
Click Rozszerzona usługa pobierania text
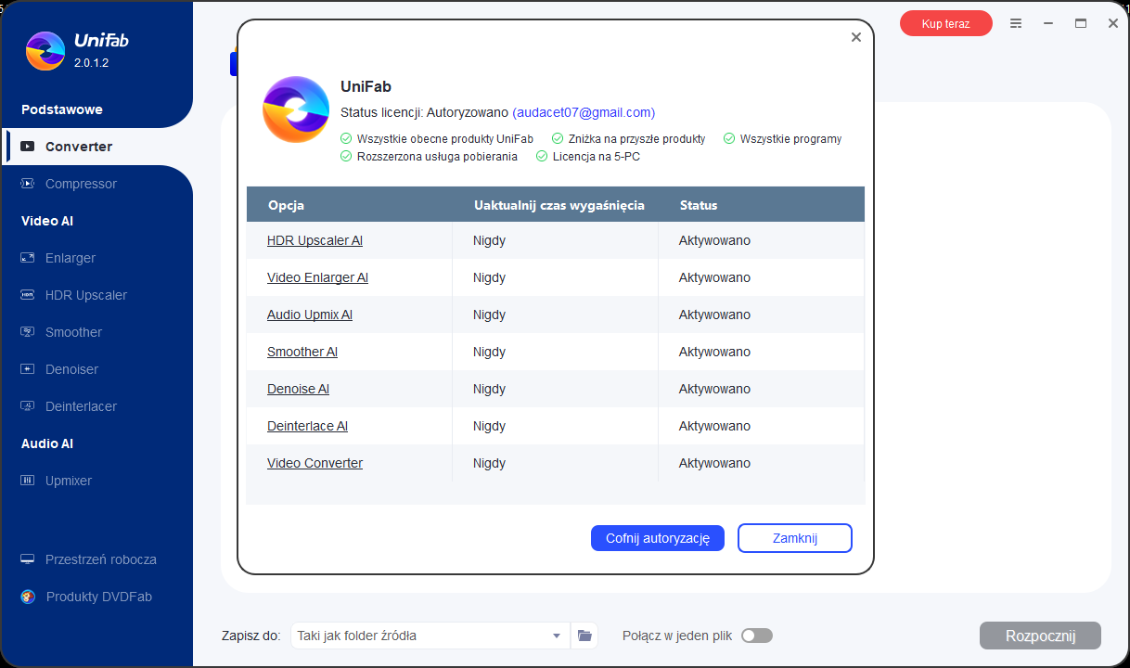[437, 157]
